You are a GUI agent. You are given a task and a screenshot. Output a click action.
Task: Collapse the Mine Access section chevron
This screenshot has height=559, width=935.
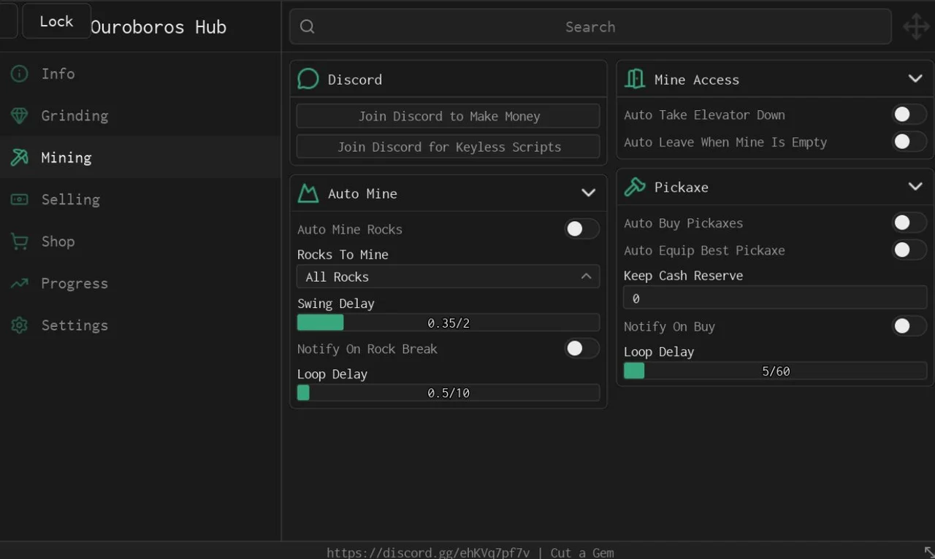(915, 79)
